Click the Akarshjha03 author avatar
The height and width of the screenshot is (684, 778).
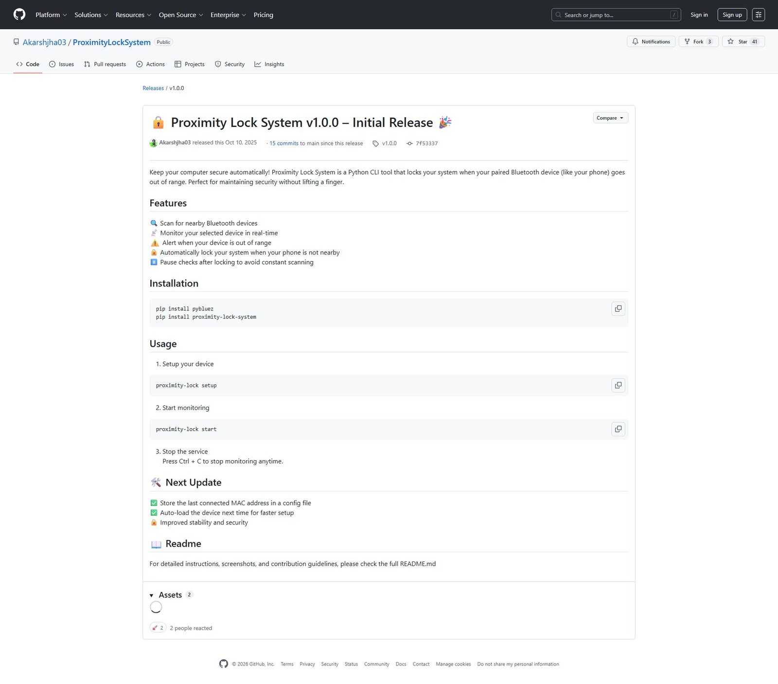click(153, 143)
